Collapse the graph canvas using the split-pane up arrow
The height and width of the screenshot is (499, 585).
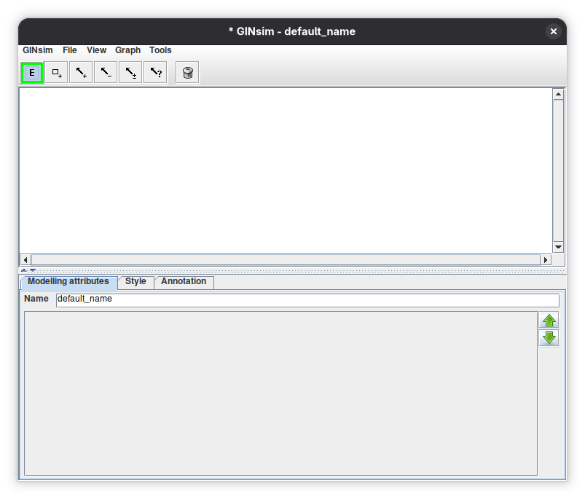[x=24, y=270]
